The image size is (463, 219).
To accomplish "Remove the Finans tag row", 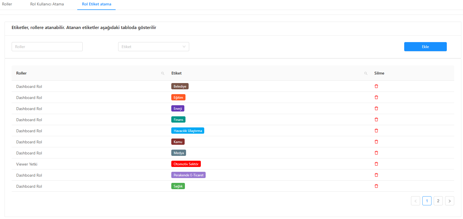I will 376,119.
